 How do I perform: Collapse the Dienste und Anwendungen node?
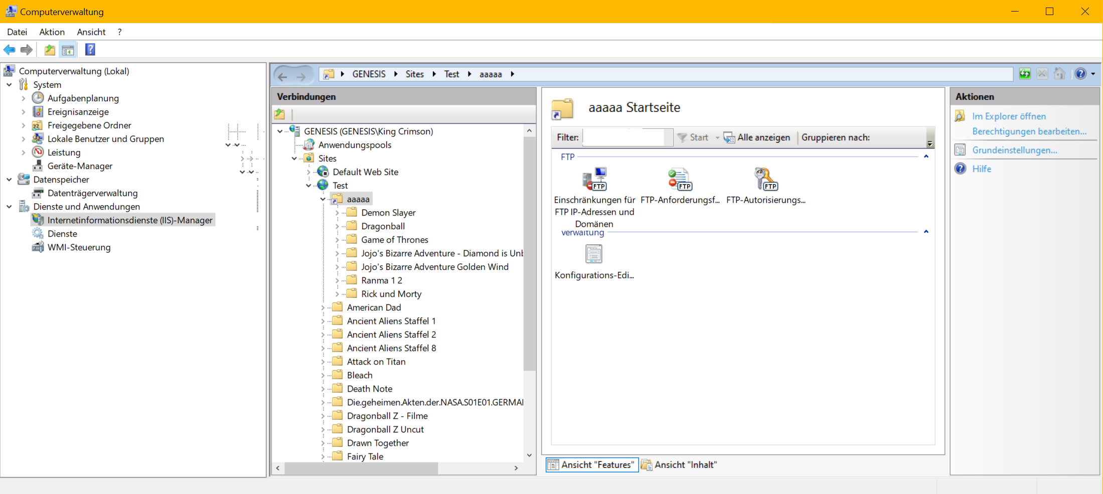[x=10, y=207]
